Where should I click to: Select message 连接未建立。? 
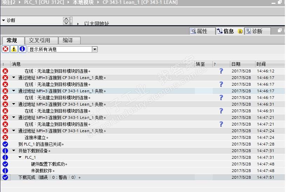pos(36,137)
